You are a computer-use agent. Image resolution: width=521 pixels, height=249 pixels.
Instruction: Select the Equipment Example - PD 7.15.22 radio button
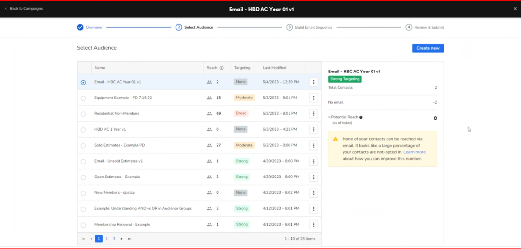click(x=83, y=98)
